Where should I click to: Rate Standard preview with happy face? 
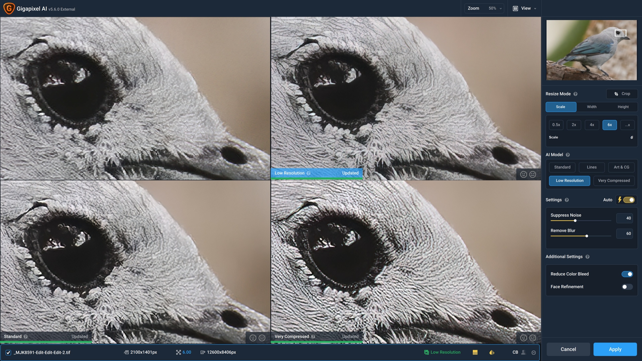(x=253, y=338)
